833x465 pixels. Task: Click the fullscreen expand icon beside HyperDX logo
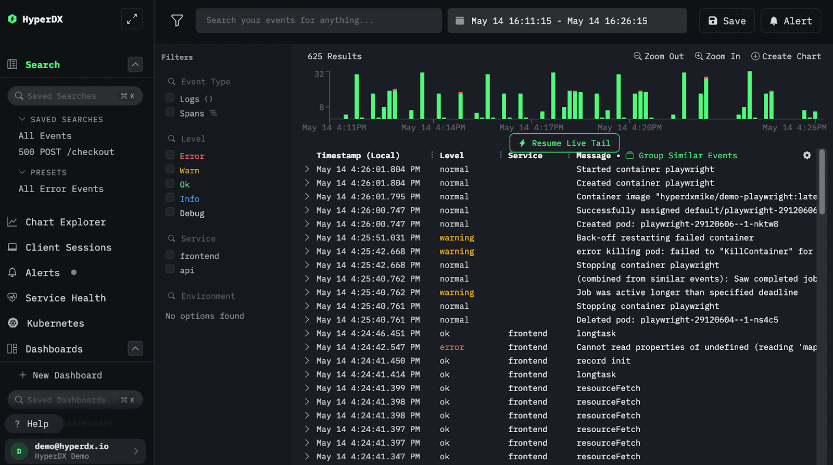tap(132, 19)
